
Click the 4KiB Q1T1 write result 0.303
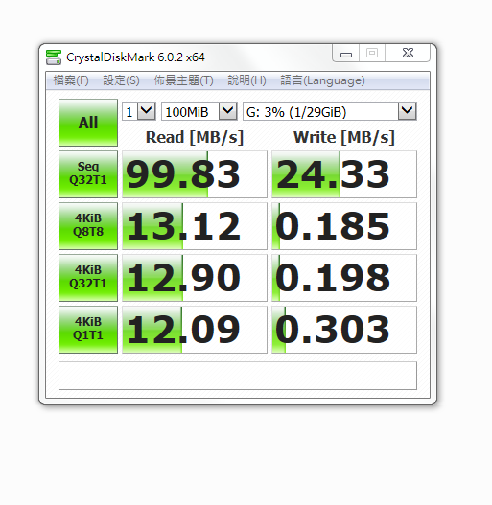pos(344,330)
